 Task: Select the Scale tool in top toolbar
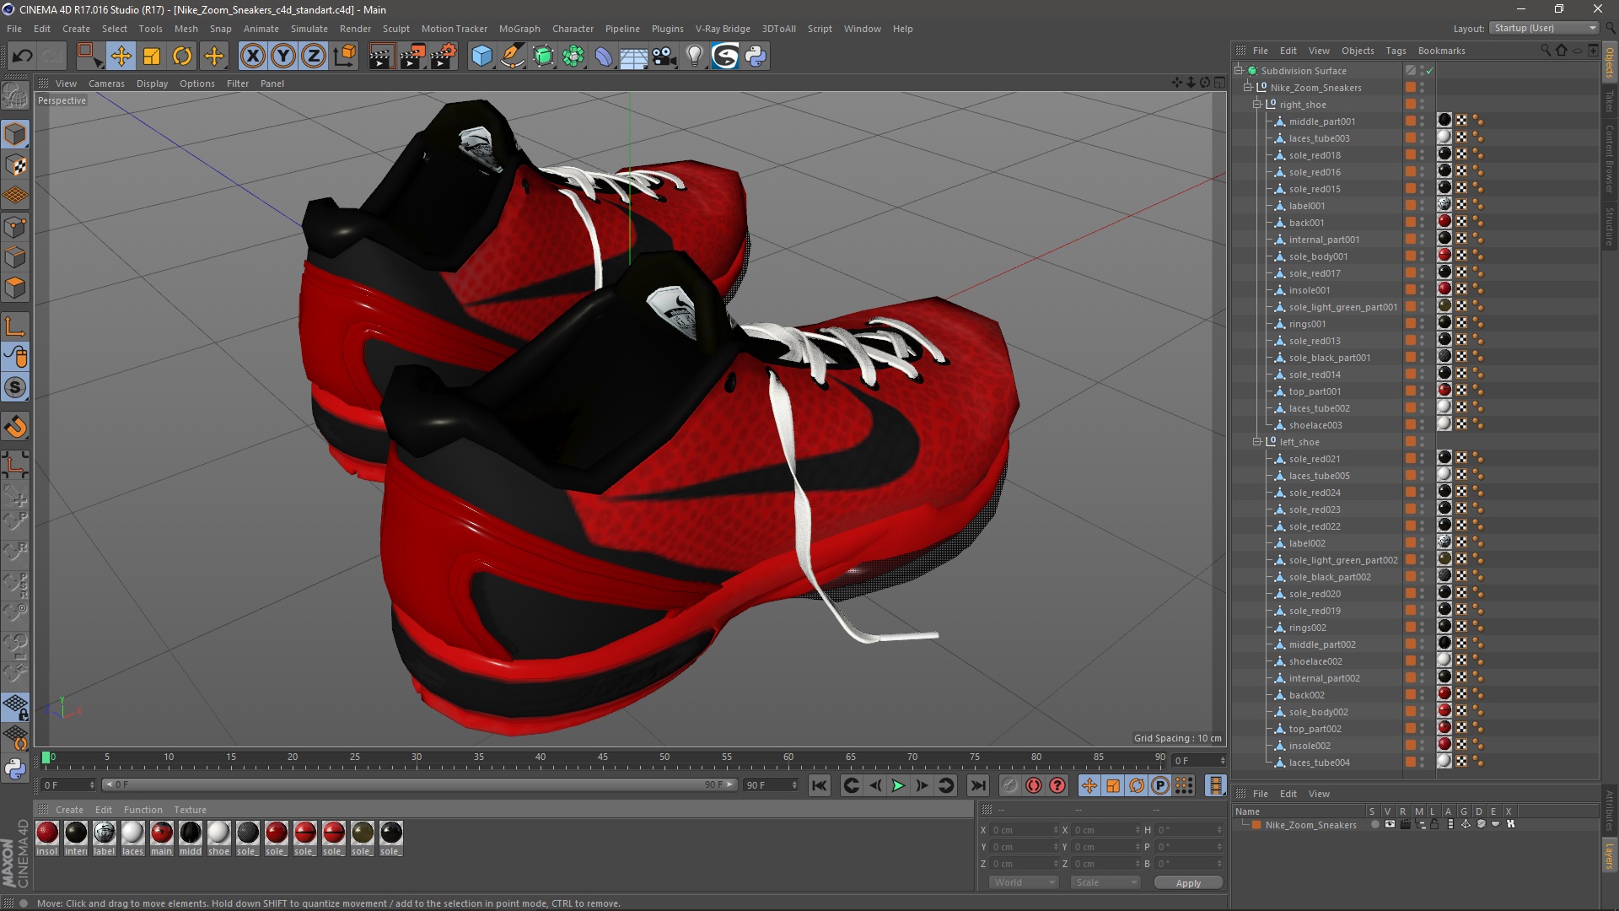point(152,57)
